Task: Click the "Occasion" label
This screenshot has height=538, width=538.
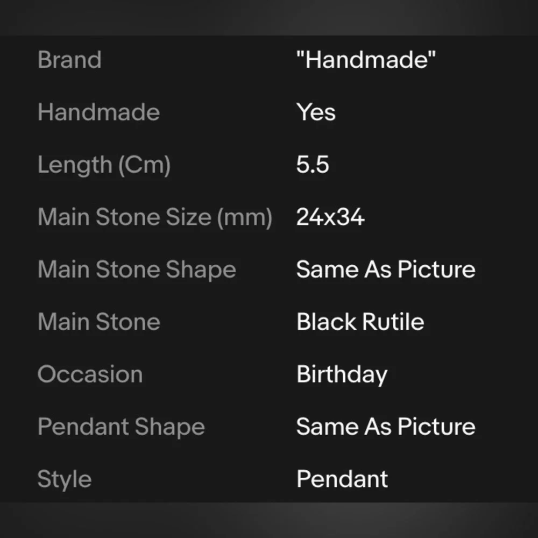Action: click(90, 374)
